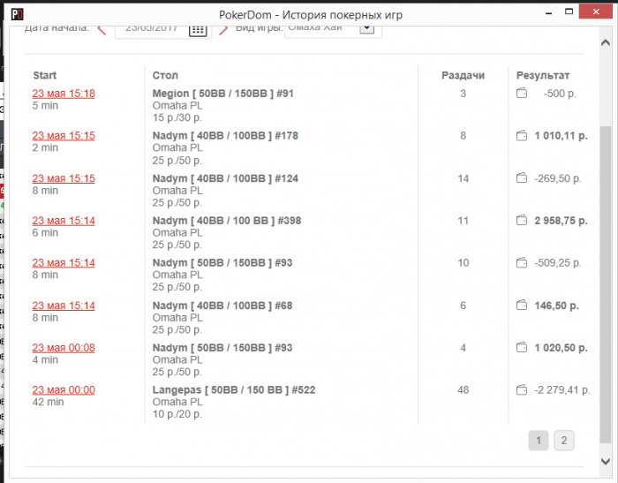
Task: Maximize the PokerDom history window
Action: coord(569,11)
